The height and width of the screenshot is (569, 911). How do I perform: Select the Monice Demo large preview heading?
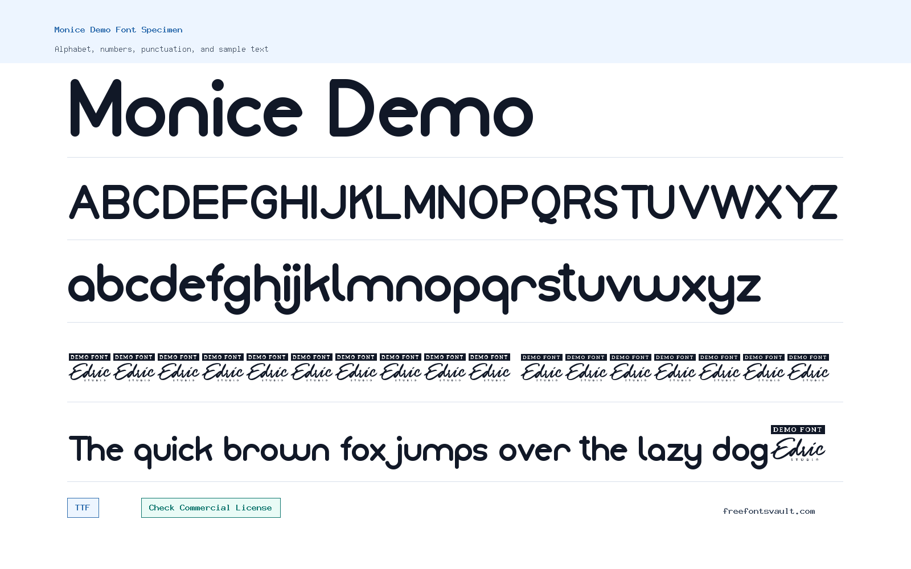301,109
